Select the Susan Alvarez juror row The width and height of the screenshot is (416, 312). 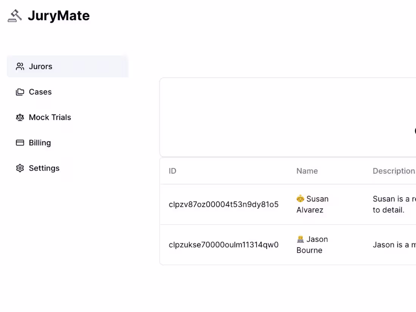click(265, 204)
